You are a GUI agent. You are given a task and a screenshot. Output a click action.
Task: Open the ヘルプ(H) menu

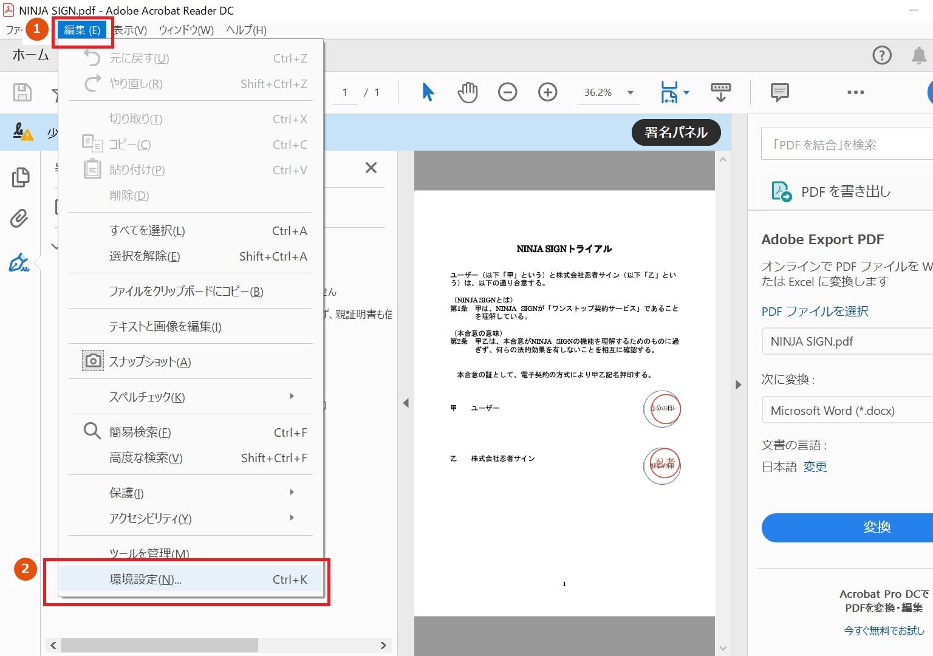(246, 30)
